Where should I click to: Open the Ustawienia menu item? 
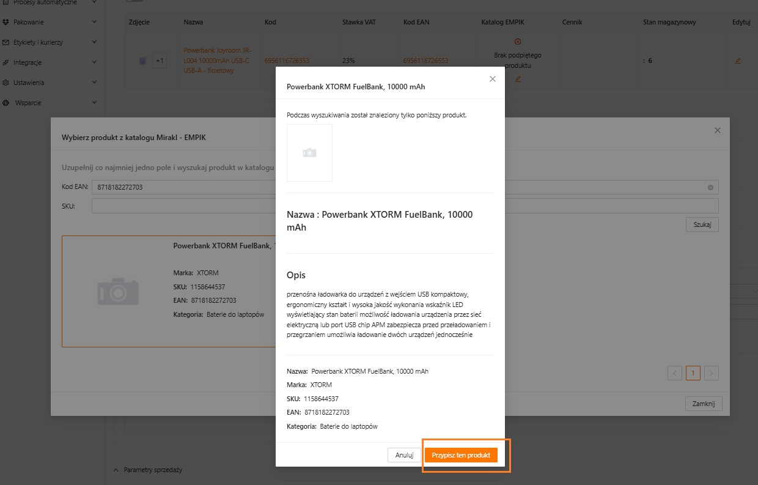pos(29,83)
